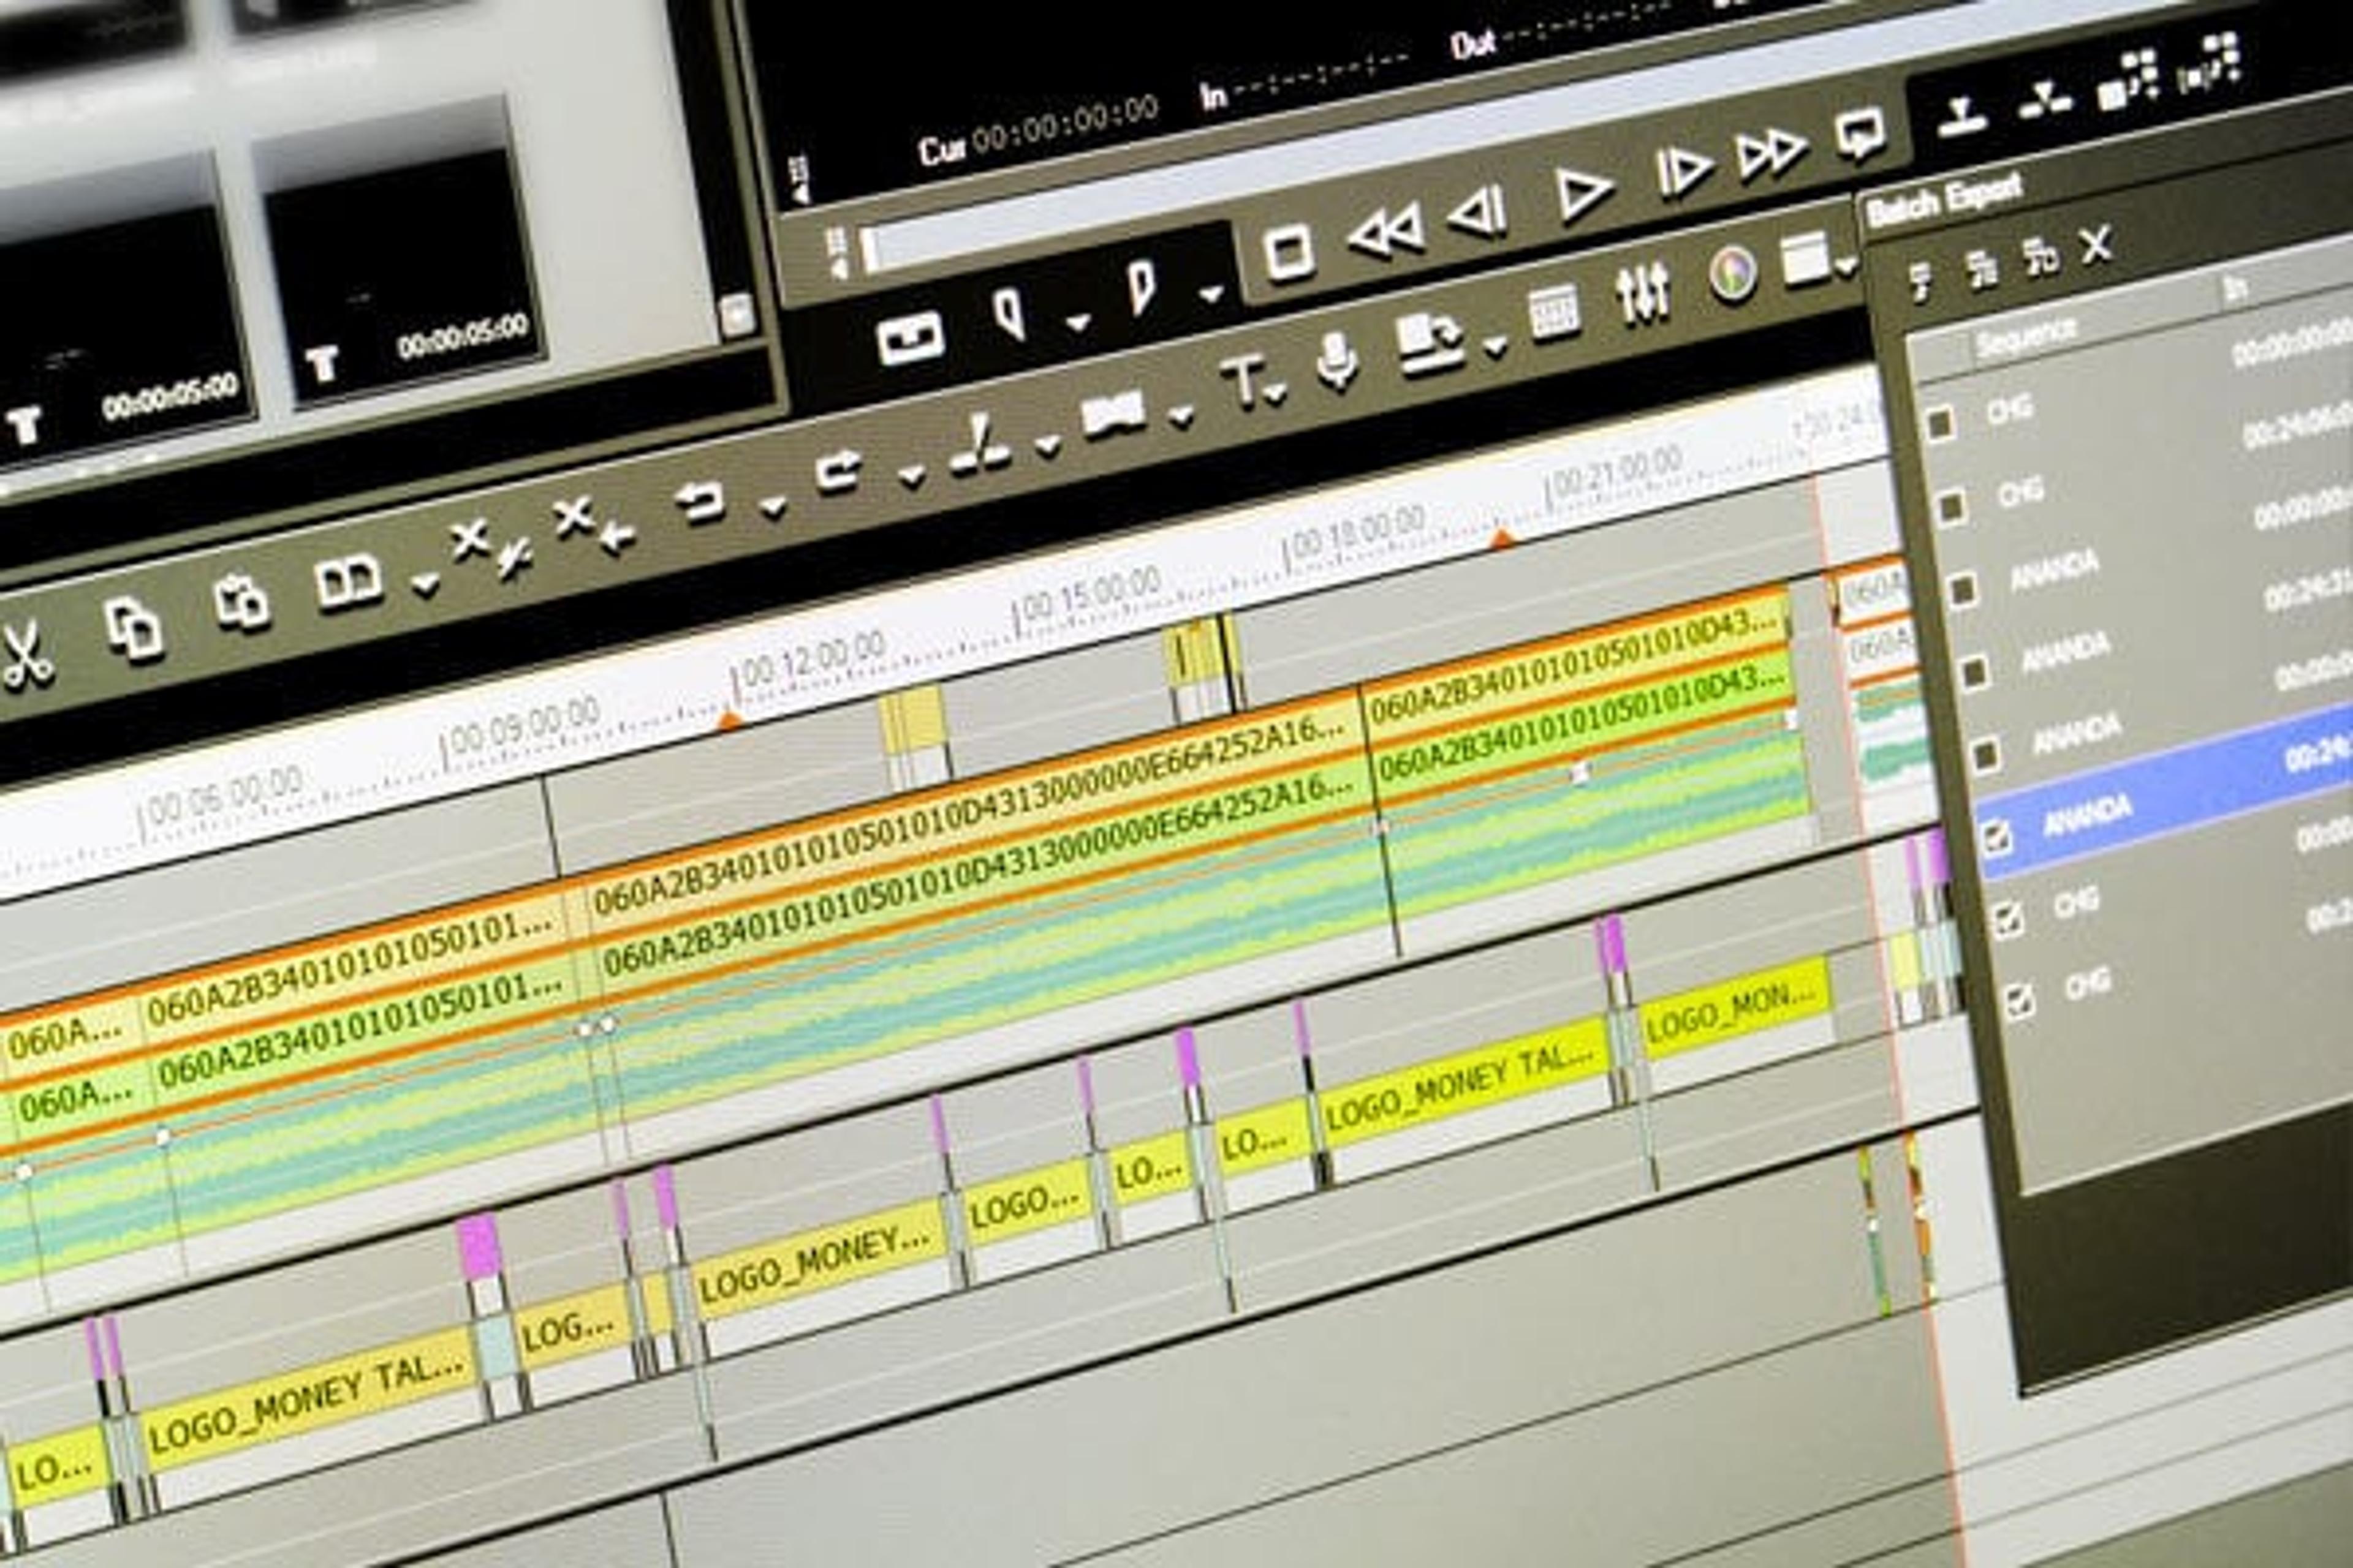Click the Batch Export panel title
The image size is (2353, 1568).
1944,200
